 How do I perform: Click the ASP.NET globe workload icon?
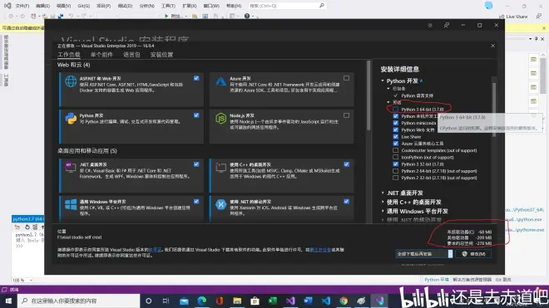(71, 81)
